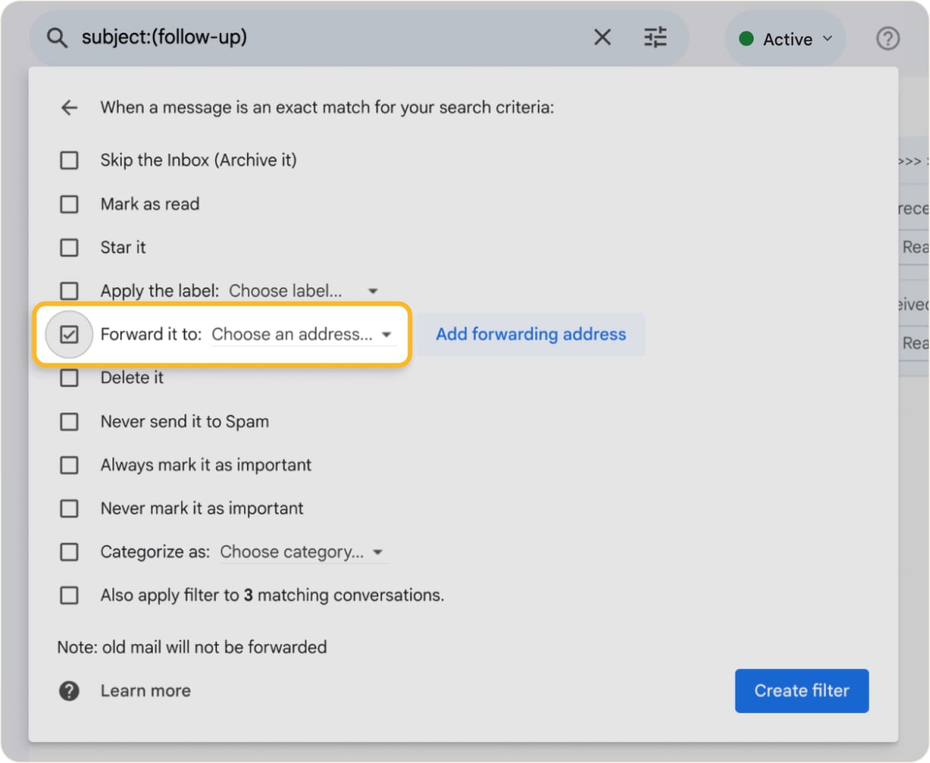The height and width of the screenshot is (763, 930).
Task: Click the Create filter button
Action: coord(801,690)
